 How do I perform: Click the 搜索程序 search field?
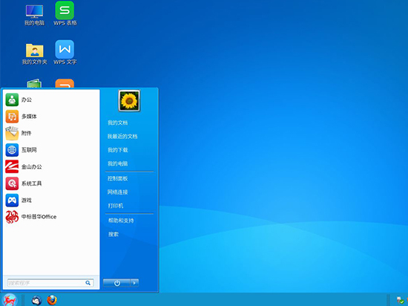point(50,283)
